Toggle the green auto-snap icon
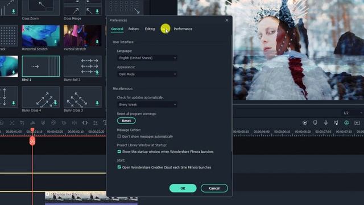This screenshot has width=364, height=205. [346, 123]
